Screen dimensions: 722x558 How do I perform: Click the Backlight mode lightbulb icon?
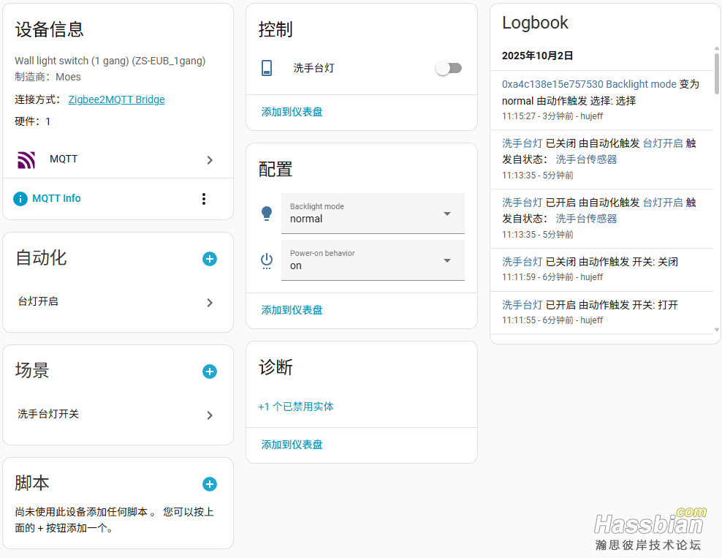point(267,214)
